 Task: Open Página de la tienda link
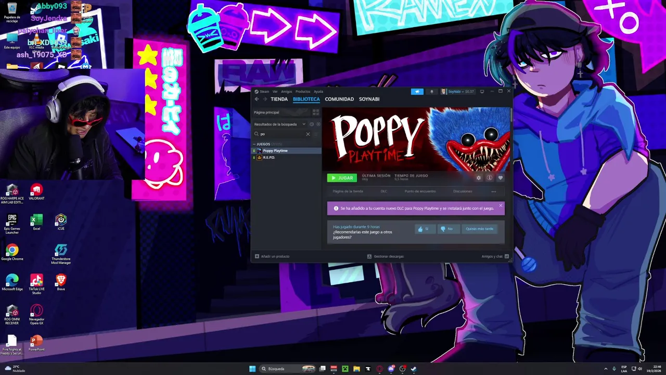tap(348, 191)
